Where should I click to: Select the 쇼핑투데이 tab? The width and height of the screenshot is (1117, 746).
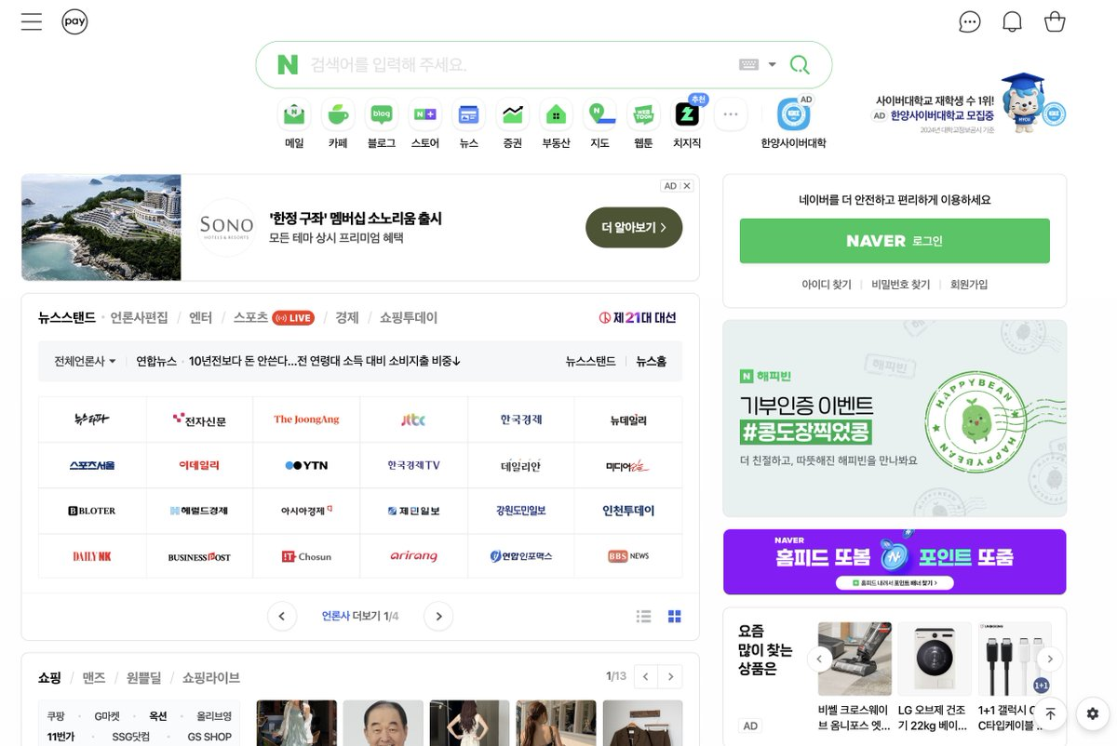point(409,317)
